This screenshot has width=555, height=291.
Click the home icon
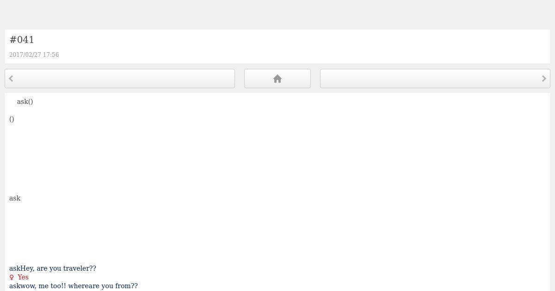coord(277,79)
